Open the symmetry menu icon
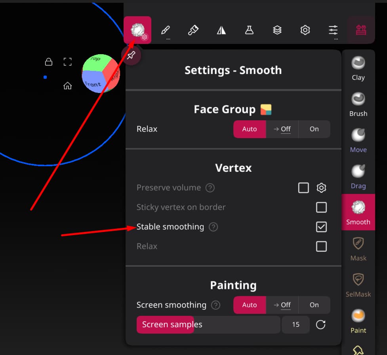Image resolution: width=387 pixels, height=355 pixels. [x=221, y=30]
